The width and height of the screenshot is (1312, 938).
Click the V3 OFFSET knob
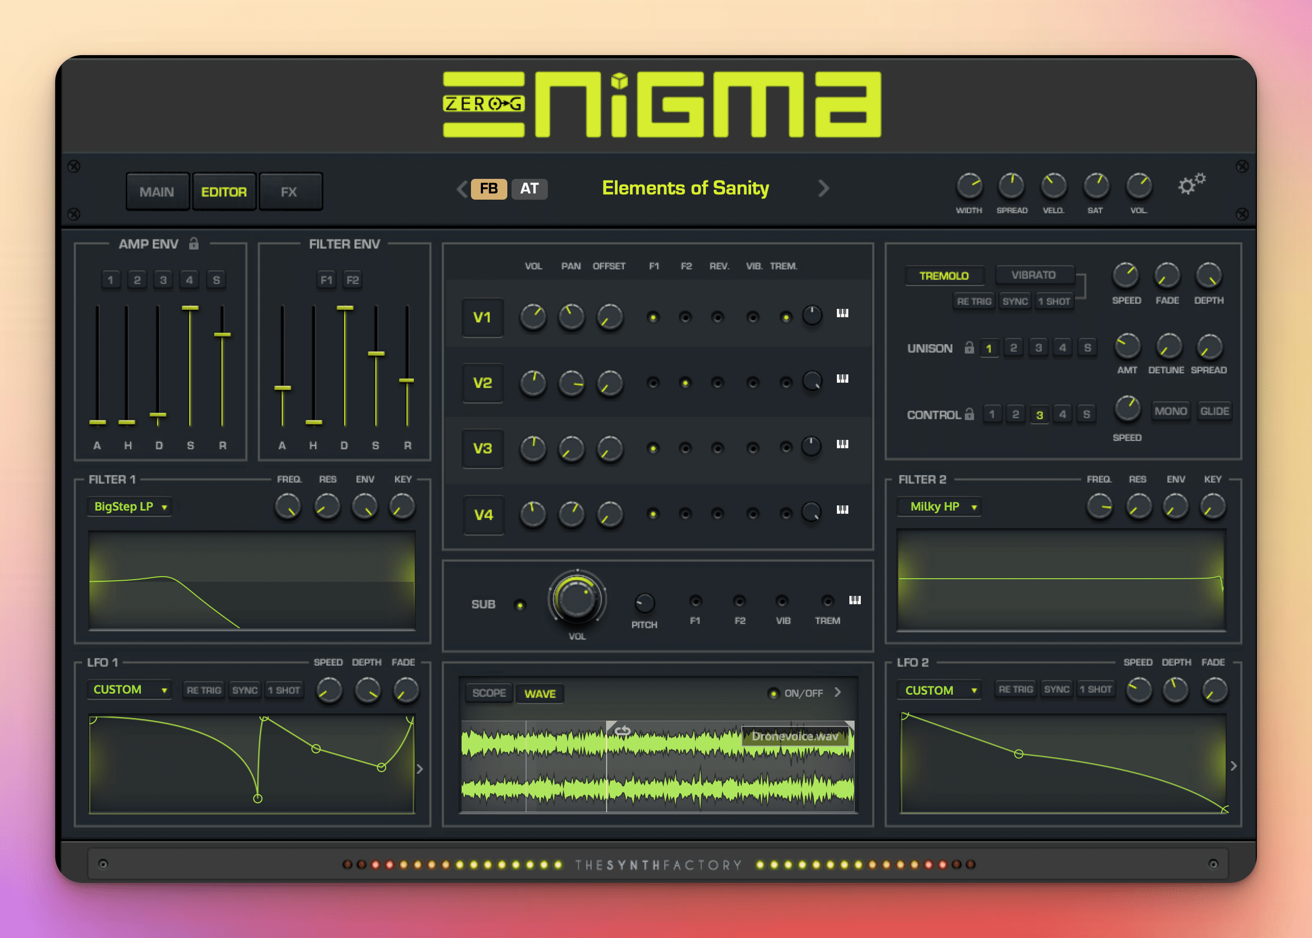coord(610,449)
